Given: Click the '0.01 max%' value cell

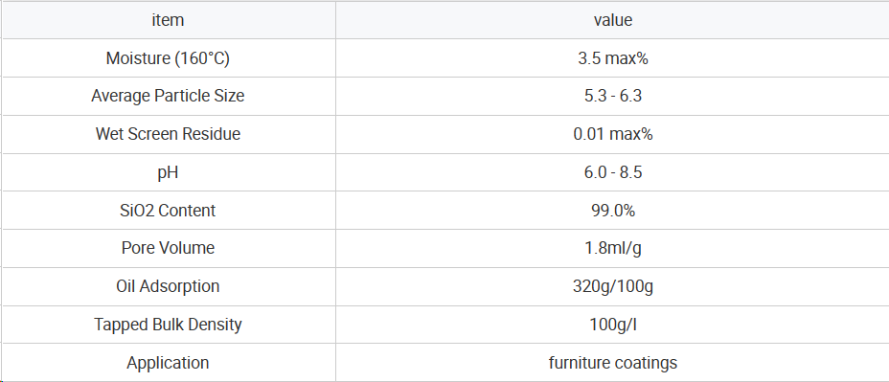Looking at the screenshot, I should tap(612, 134).
